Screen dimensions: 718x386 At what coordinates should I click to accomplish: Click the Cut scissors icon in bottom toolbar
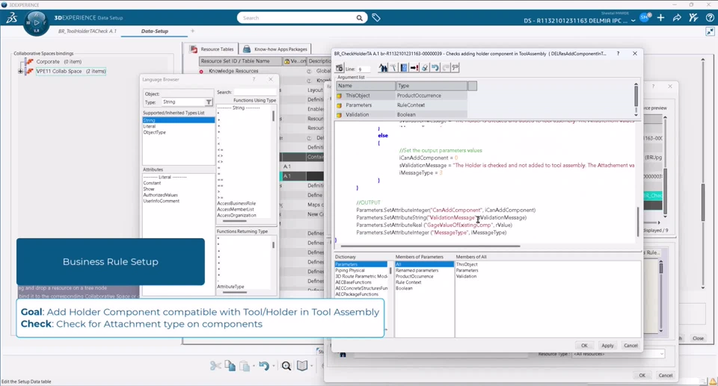tap(215, 366)
